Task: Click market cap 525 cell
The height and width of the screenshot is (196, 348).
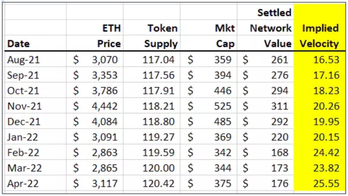Action: click(x=208, y=106)
